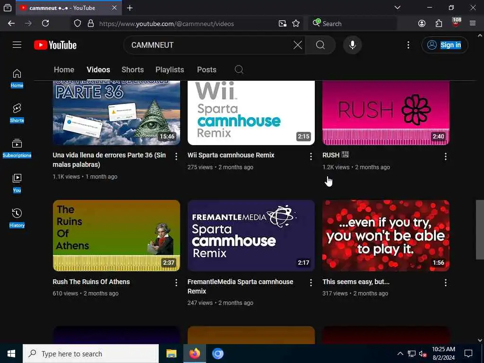Play the PARTE 36 video thumbnail
The width and height of the screenshot is (484, 363).
pos(116,112)
